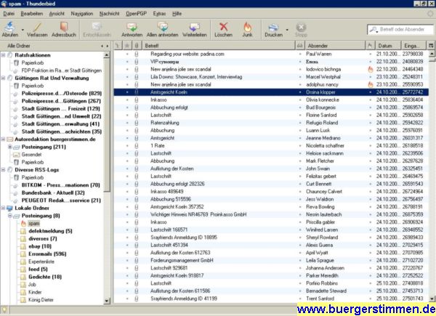Click the star column header icon

[x=127, y=46]
